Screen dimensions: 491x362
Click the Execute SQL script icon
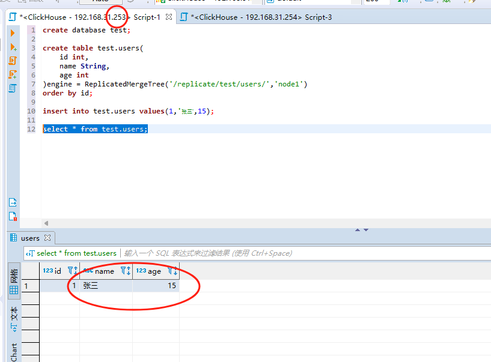pos(13,61)
